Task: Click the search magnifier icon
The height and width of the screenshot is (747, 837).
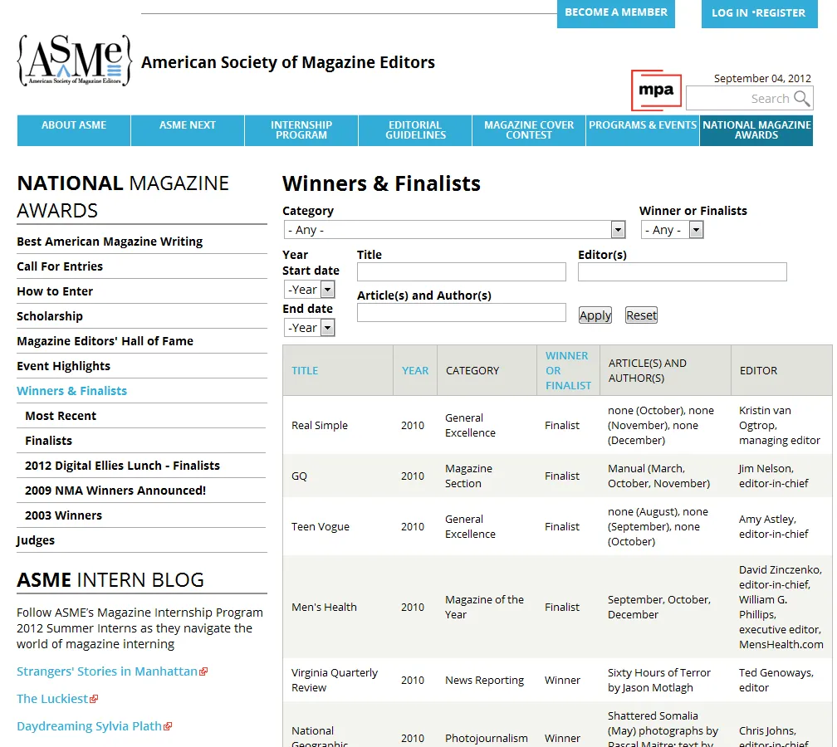Action: click(x=801, y=98)
